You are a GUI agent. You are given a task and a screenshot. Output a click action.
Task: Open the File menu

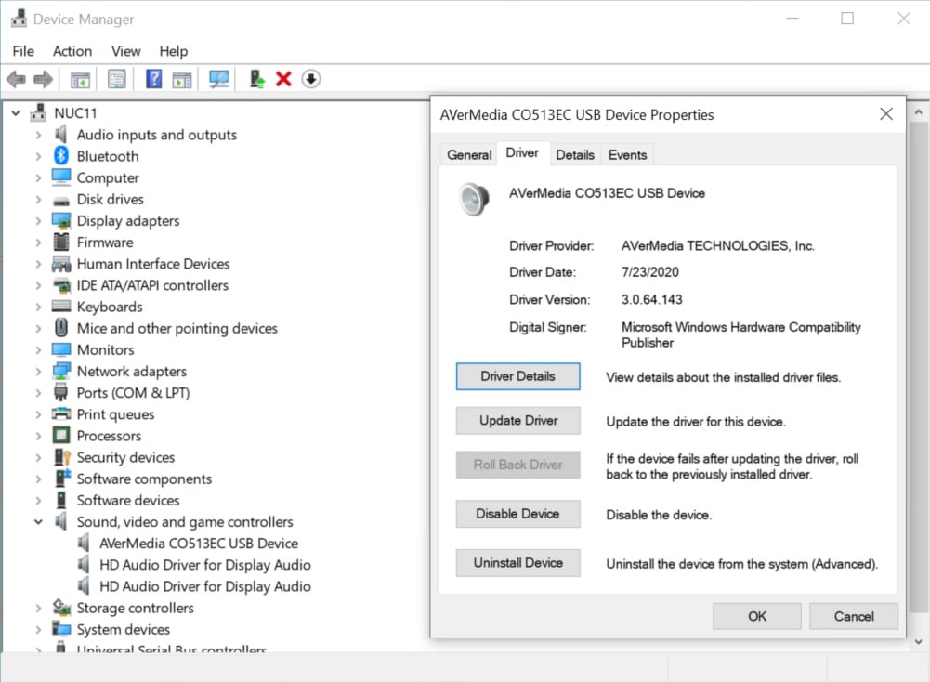23,51
